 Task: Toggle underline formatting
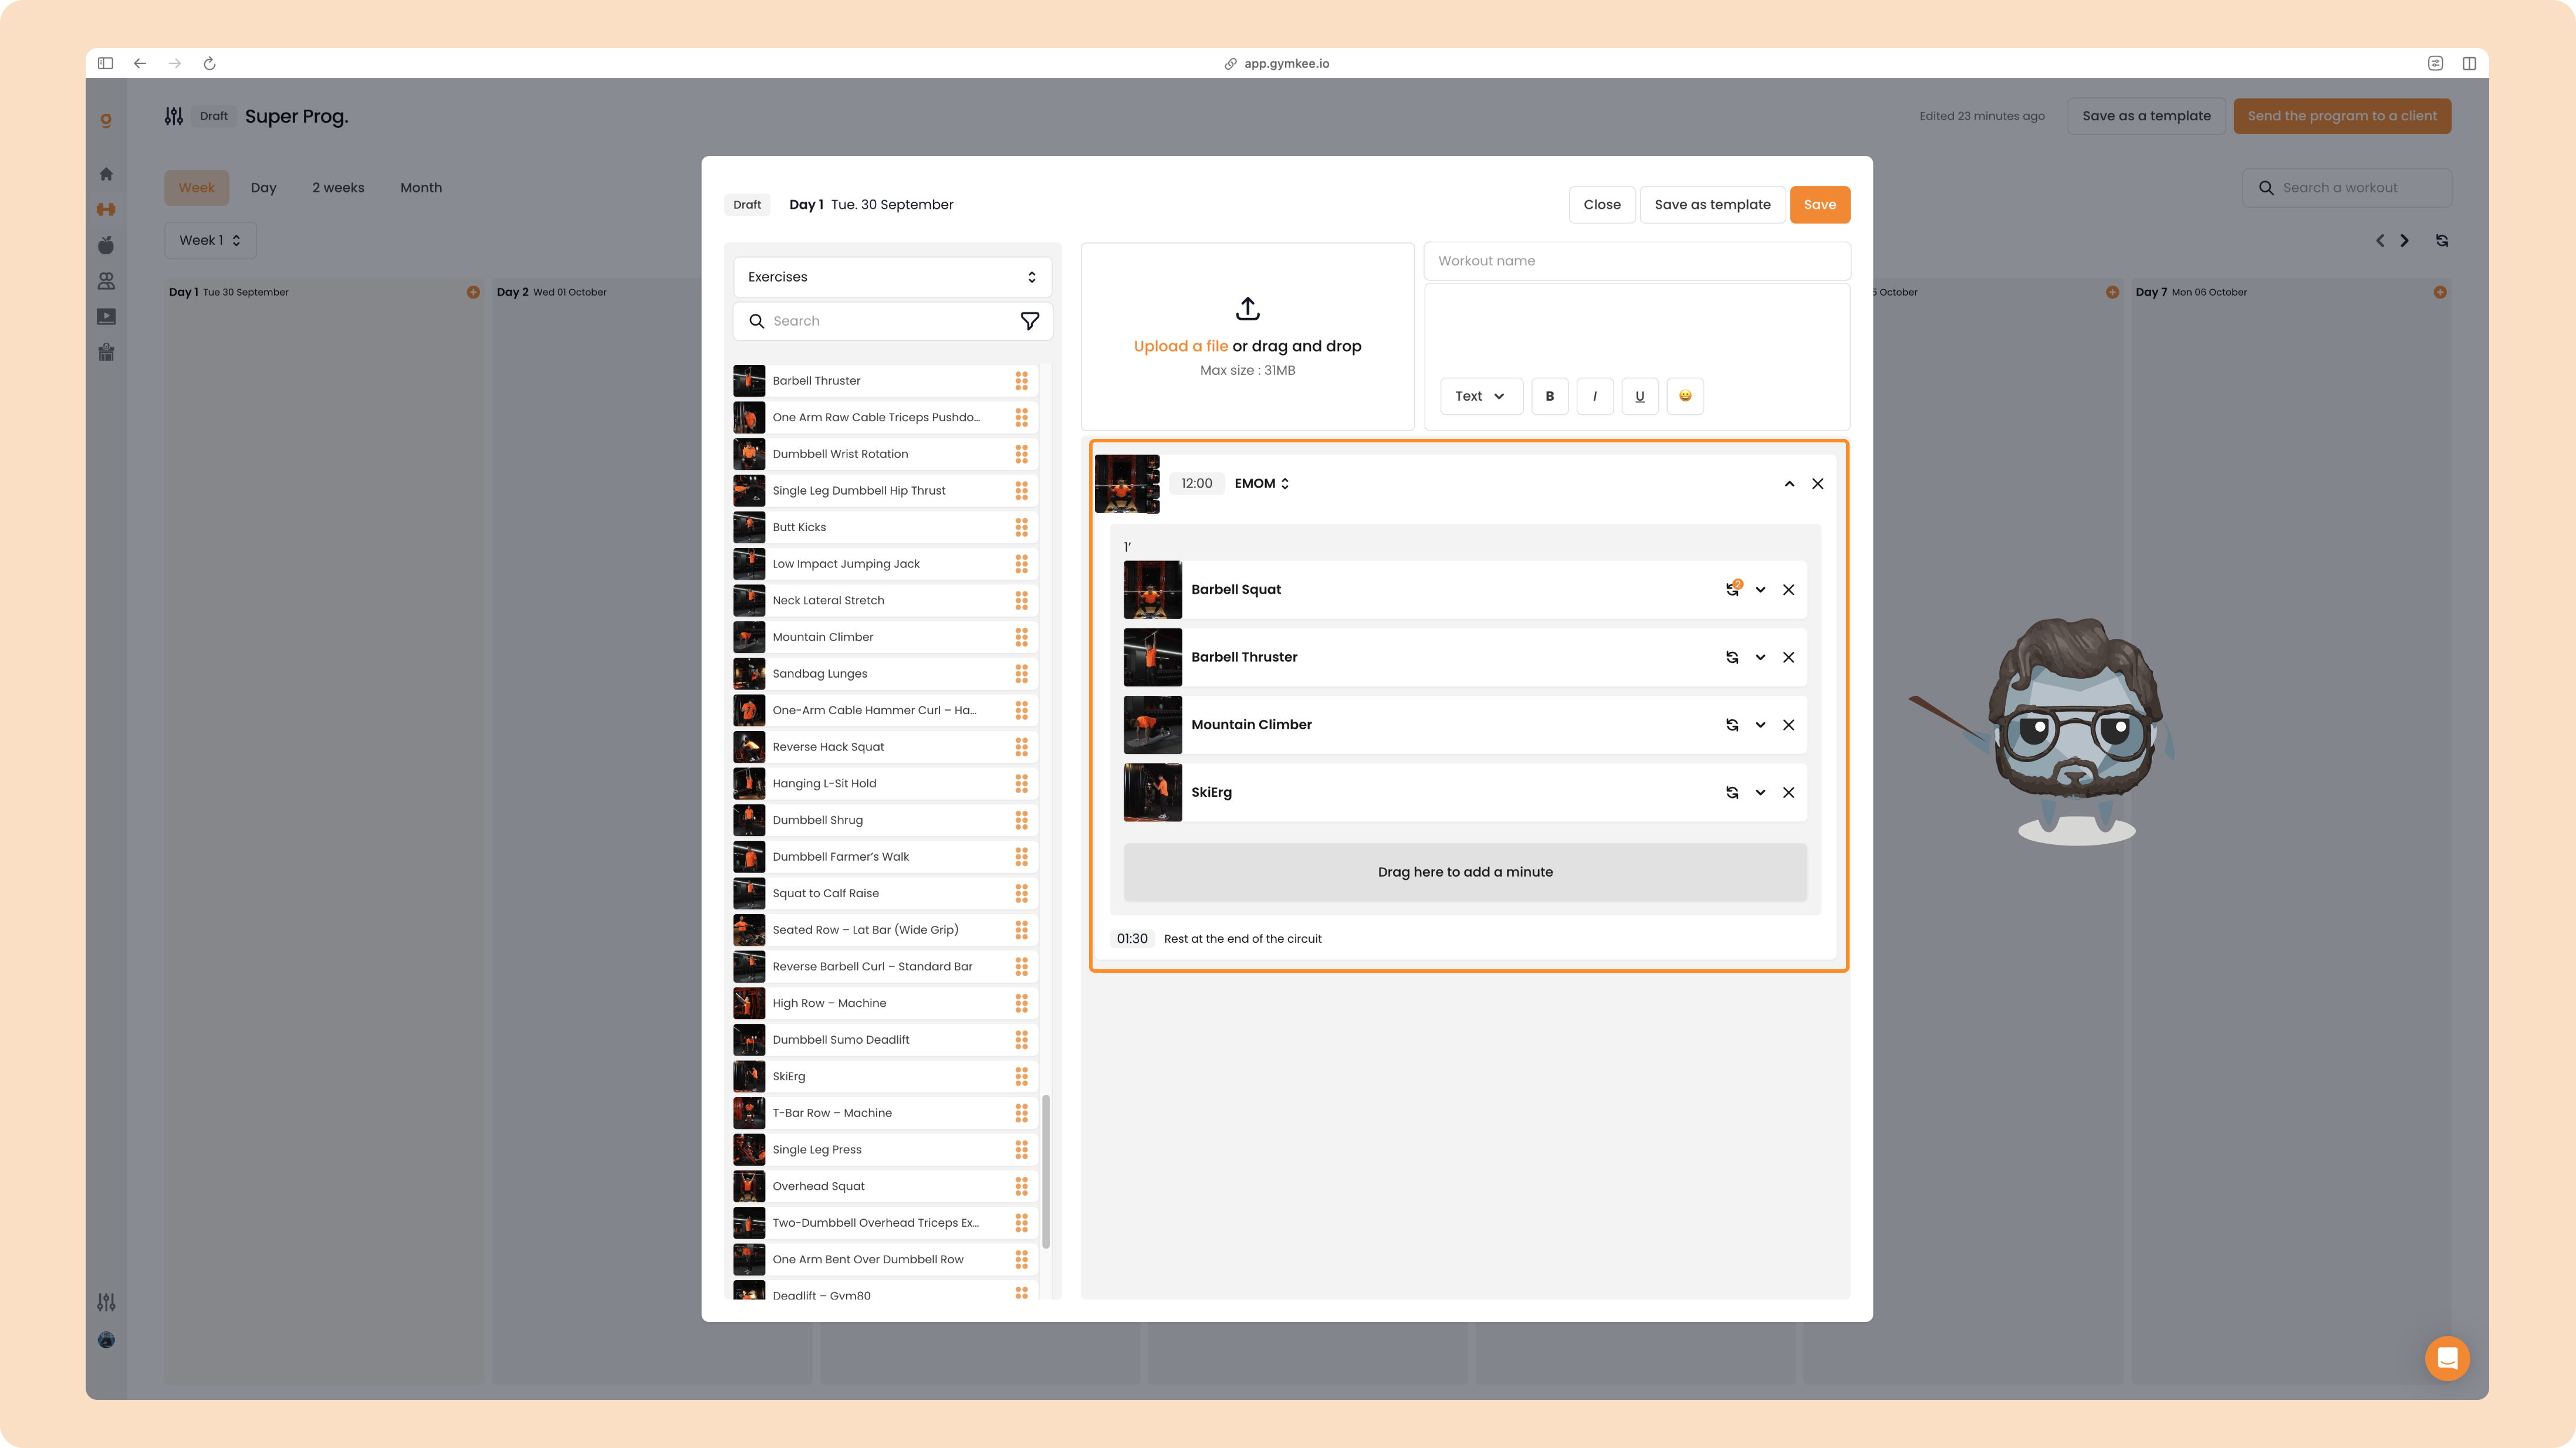coord(1640,396)
